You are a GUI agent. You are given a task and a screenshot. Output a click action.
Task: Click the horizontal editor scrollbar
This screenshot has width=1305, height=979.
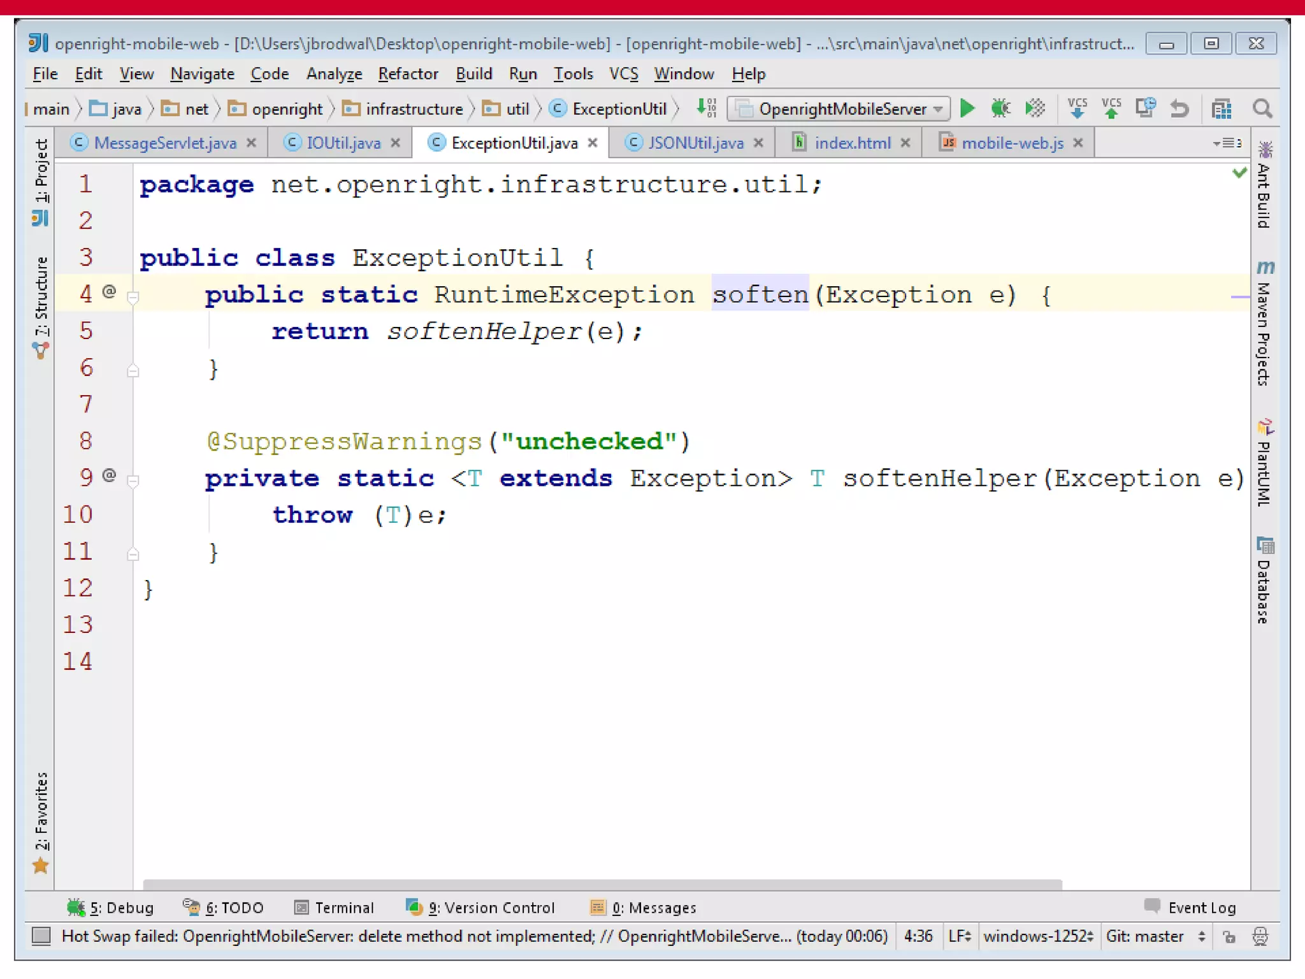coord(602,884)
